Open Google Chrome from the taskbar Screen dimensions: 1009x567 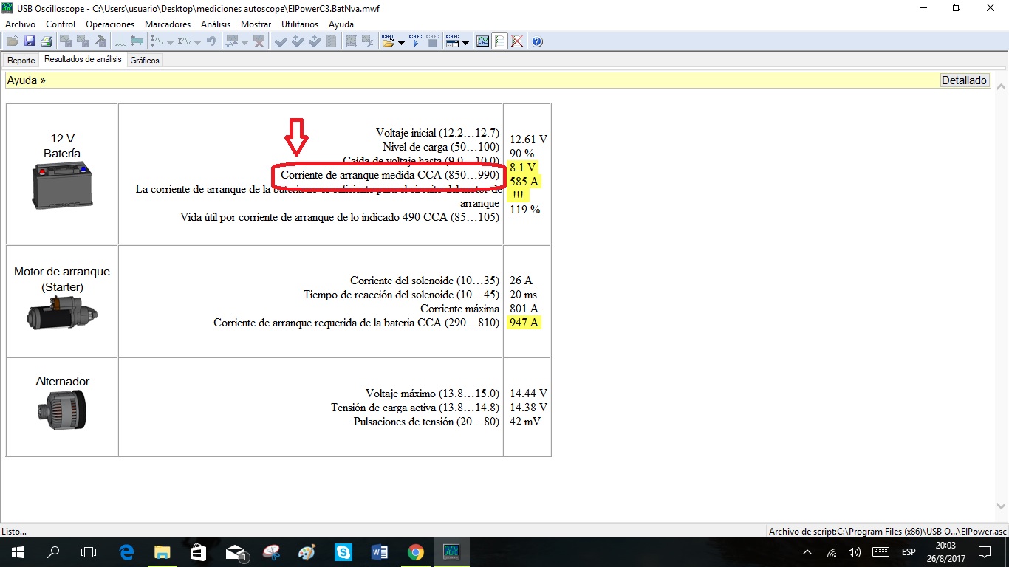tap(415, 552)
